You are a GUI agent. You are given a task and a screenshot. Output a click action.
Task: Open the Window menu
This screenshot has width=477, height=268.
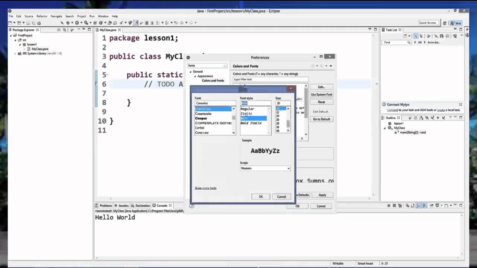pos(103,16)
